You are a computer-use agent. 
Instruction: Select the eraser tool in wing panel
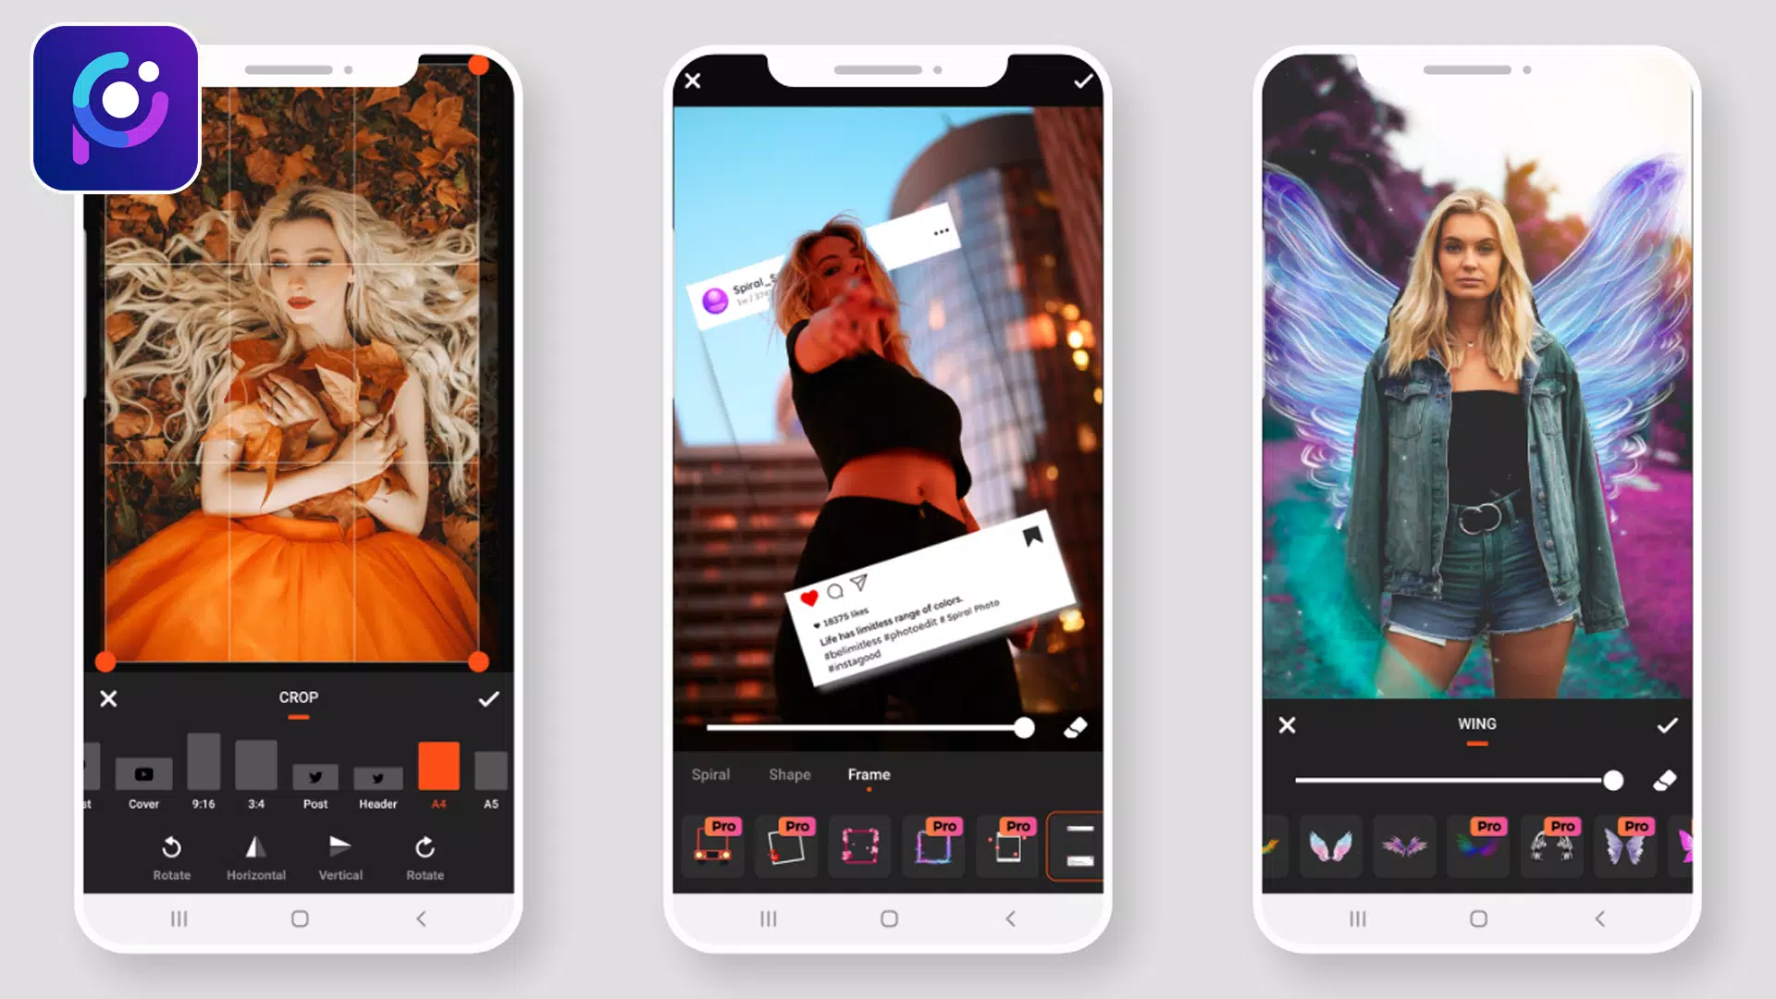(x=1661, y=780)
